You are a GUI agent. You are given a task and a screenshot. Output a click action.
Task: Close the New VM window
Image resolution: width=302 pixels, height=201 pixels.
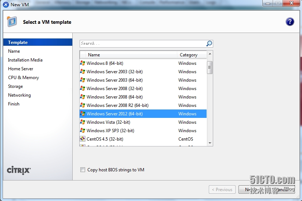pyautogui.click(x=291, y=3)
